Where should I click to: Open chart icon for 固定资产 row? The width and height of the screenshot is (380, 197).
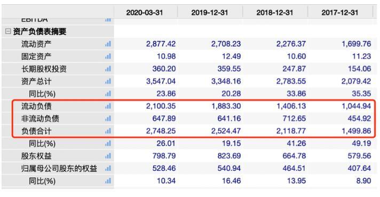108,57
